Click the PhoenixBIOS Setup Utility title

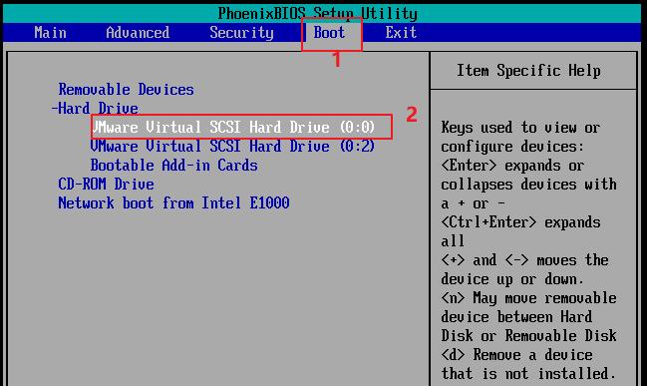317,13
